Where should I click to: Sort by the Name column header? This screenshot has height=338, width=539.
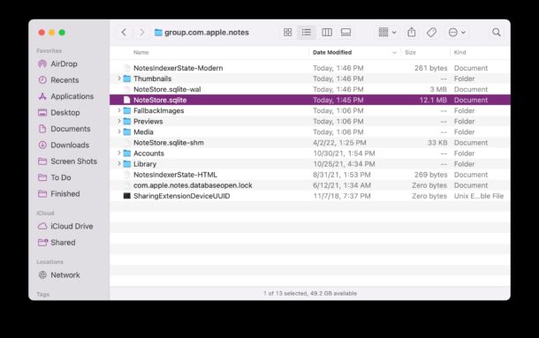pos(141,53)
